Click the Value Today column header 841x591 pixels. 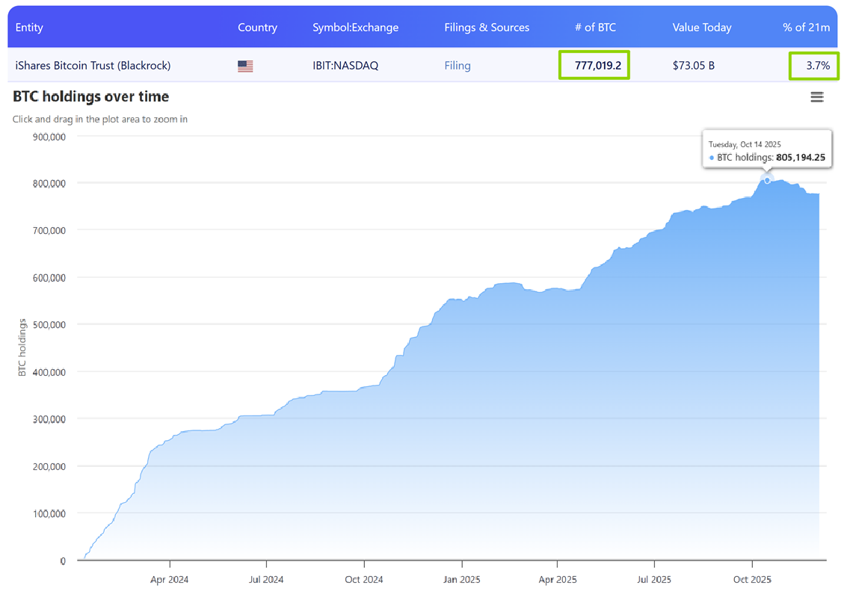[x=702, y=28]
